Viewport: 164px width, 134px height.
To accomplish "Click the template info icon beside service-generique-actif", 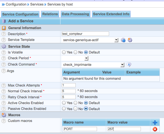I will point(123,40).
